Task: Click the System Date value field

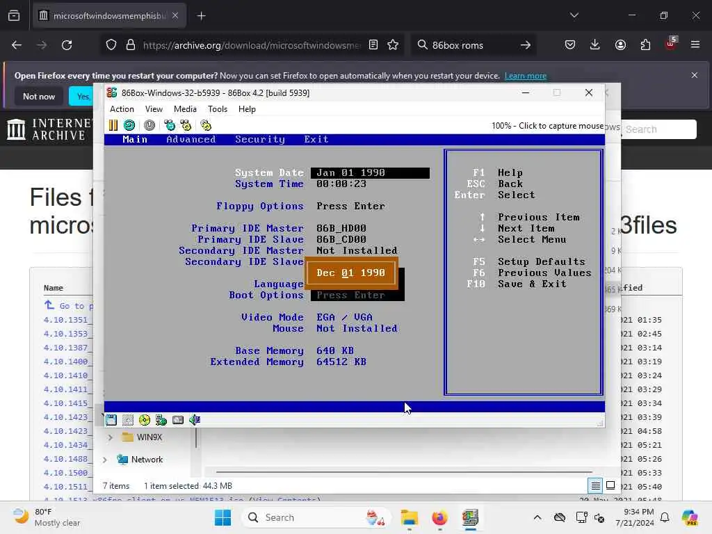Action: tap(370, 172)
